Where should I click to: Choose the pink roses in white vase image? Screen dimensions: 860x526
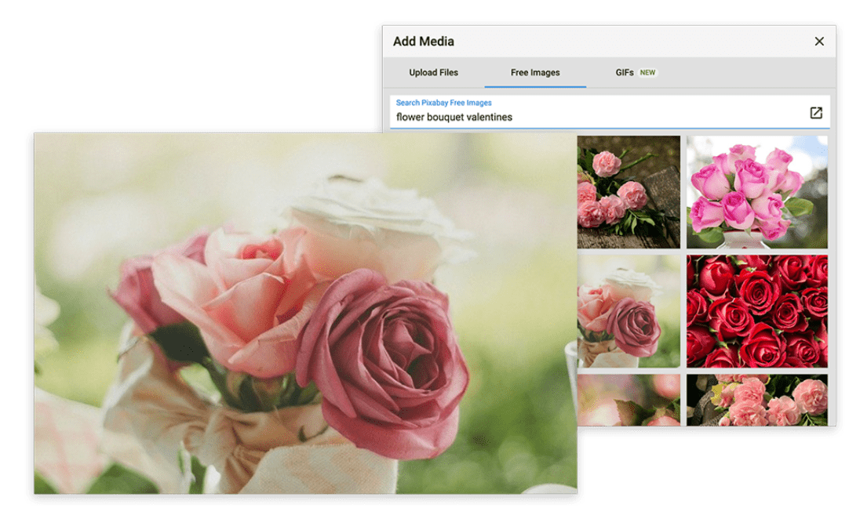coord(759,190)
